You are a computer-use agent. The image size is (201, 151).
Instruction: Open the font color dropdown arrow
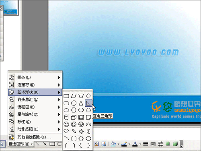(140, 144)
